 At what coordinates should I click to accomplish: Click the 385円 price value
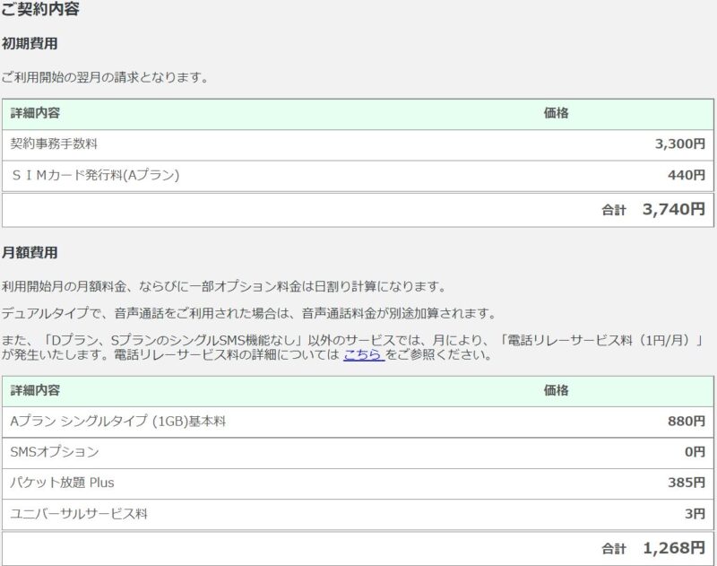687,483
